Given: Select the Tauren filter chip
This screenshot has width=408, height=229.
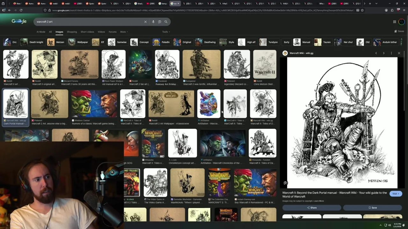Looking at the screenshot, I should [323, 42].
